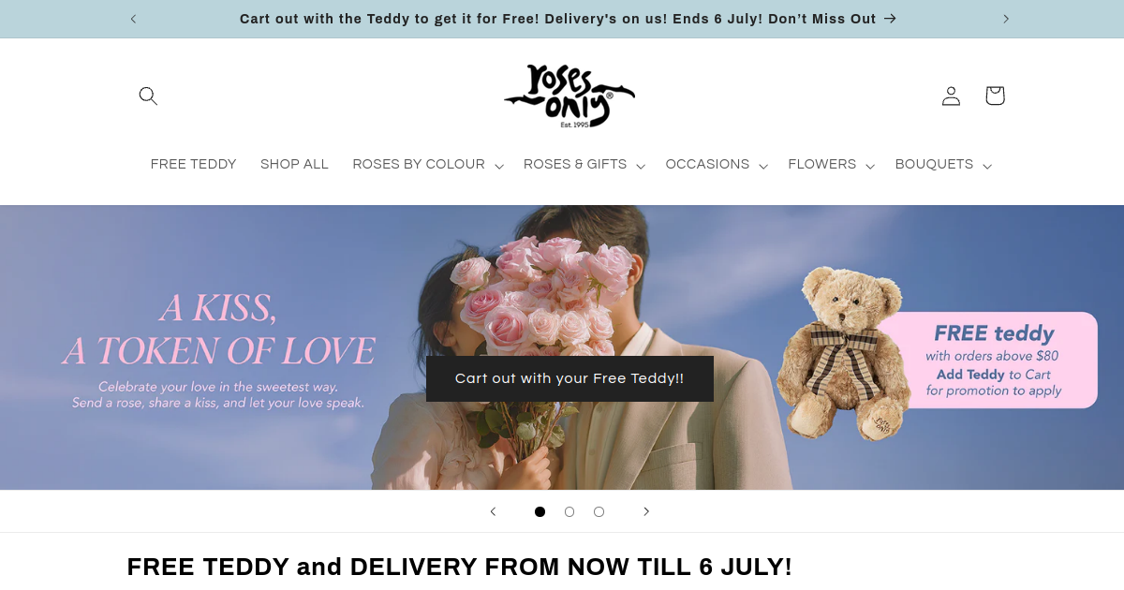This screenshot has width=1124, height=590.
Task: Expand the Occasions dropdown
Action: click(717, 165)
